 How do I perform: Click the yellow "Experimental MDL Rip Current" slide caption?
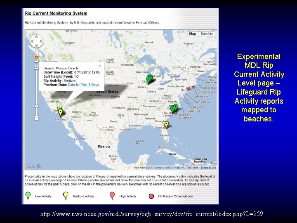pyautogui.click(x=259, y=88)
